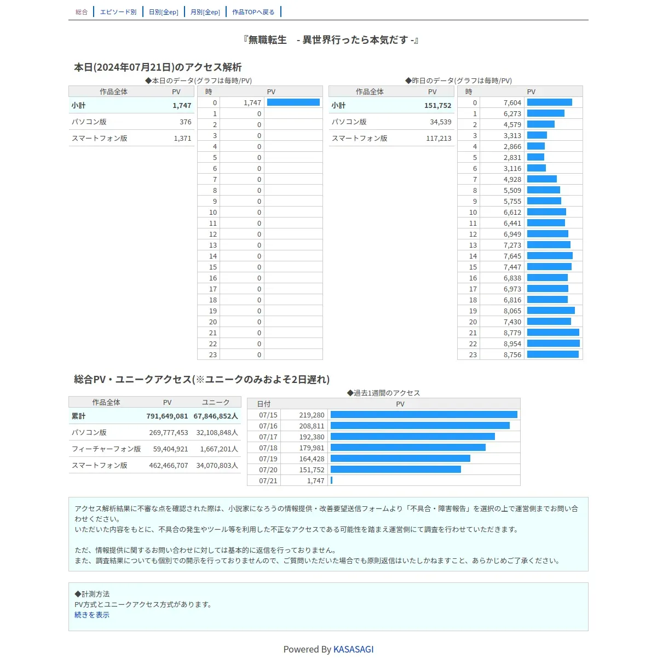This screenshot has height=658, width=657.
Task: Click yesterday's パソコン版 value 34,539
Action: point(441,122)
